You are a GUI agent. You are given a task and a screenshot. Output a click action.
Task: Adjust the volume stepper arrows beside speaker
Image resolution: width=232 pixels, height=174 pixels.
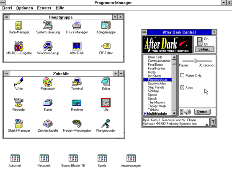tap(182, 112)
